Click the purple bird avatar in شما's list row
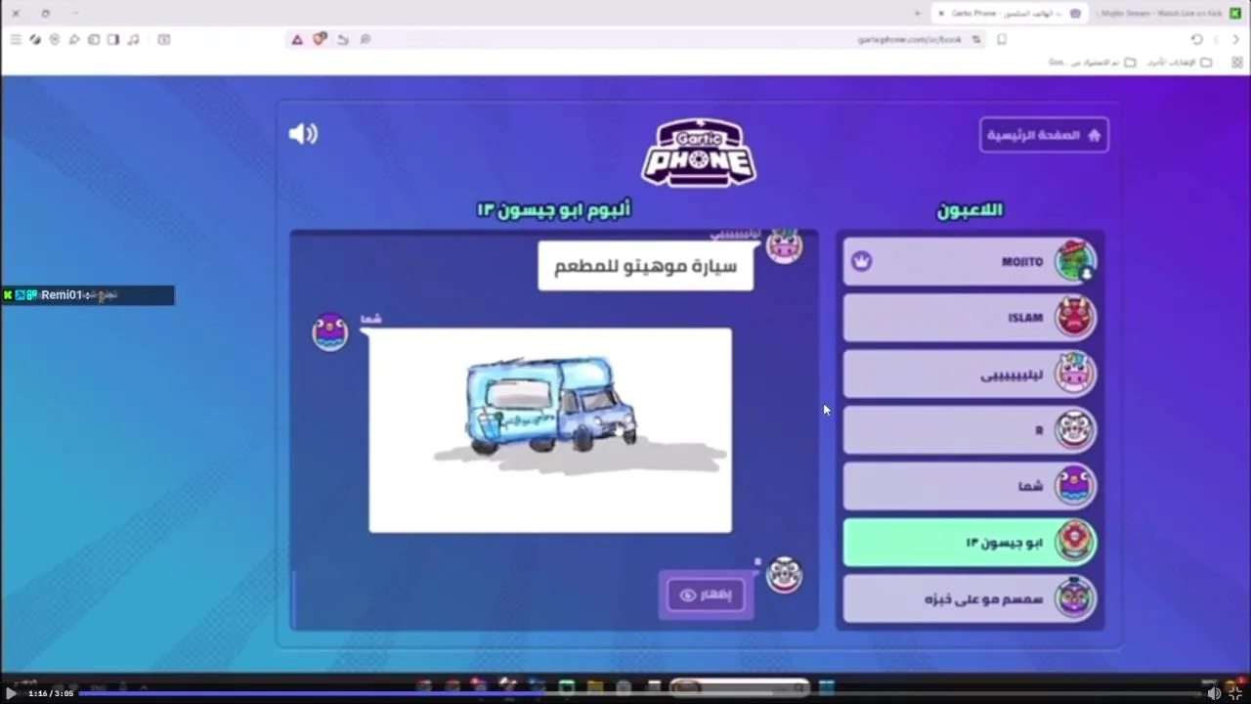This screenshot has height=704, width=1251. (1075, 486)
